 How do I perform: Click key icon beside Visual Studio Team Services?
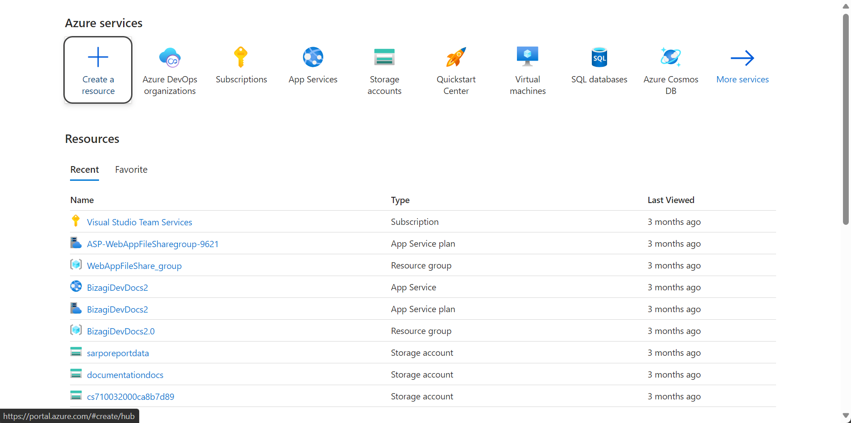[76, 221]
